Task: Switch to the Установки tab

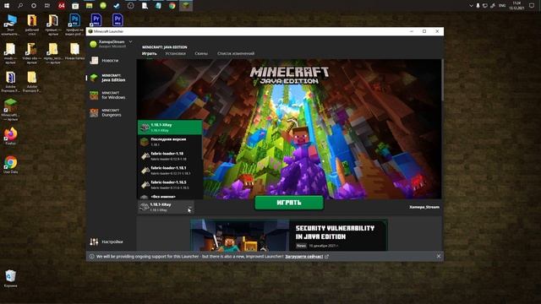Action: click(x=175, y=53)
